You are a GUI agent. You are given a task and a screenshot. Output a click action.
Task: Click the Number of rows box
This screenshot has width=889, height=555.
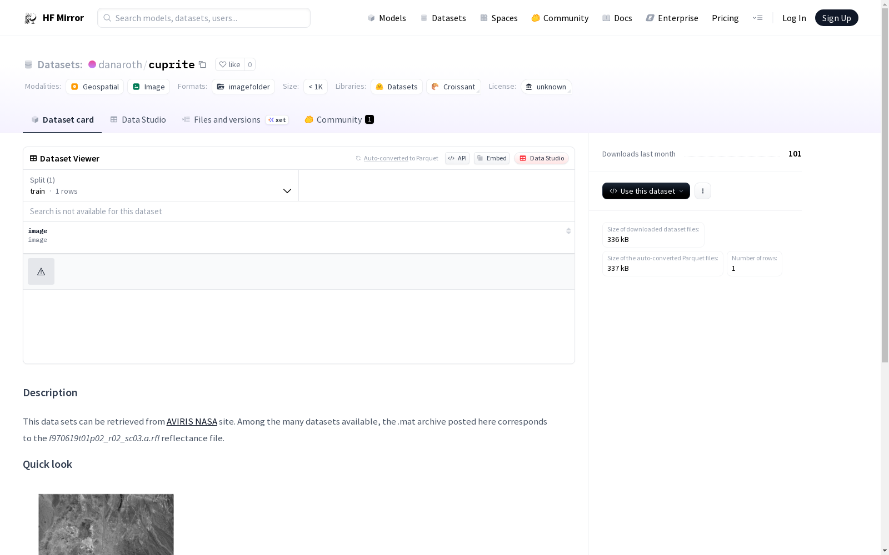click(x=754, y=264)
